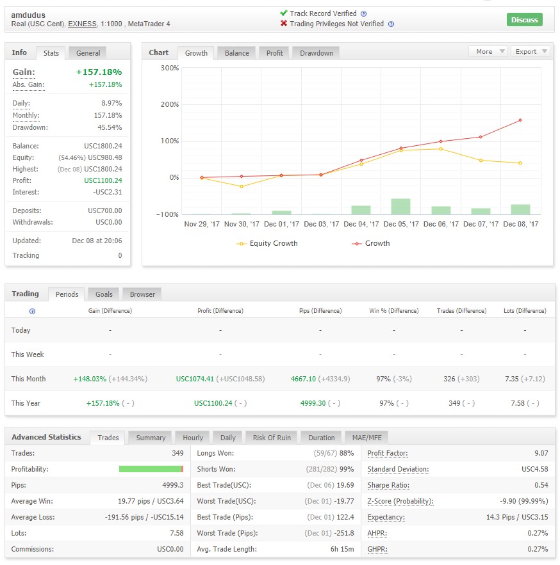
Task: Toggle Equity Growth series in chart legend
Action: click(x=267, y=244)
